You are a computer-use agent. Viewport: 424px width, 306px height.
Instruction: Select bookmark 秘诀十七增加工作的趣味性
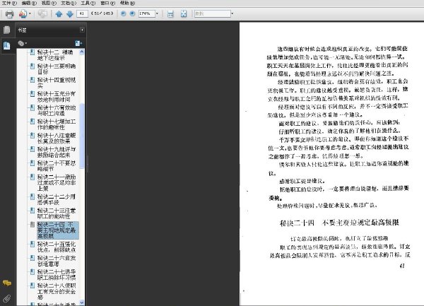(57, 124)
